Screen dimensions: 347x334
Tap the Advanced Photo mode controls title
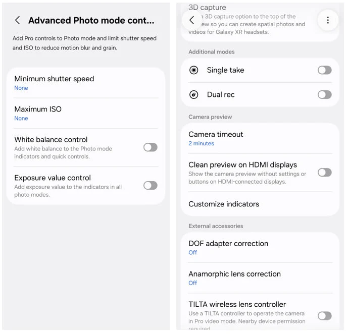(91, 21)
